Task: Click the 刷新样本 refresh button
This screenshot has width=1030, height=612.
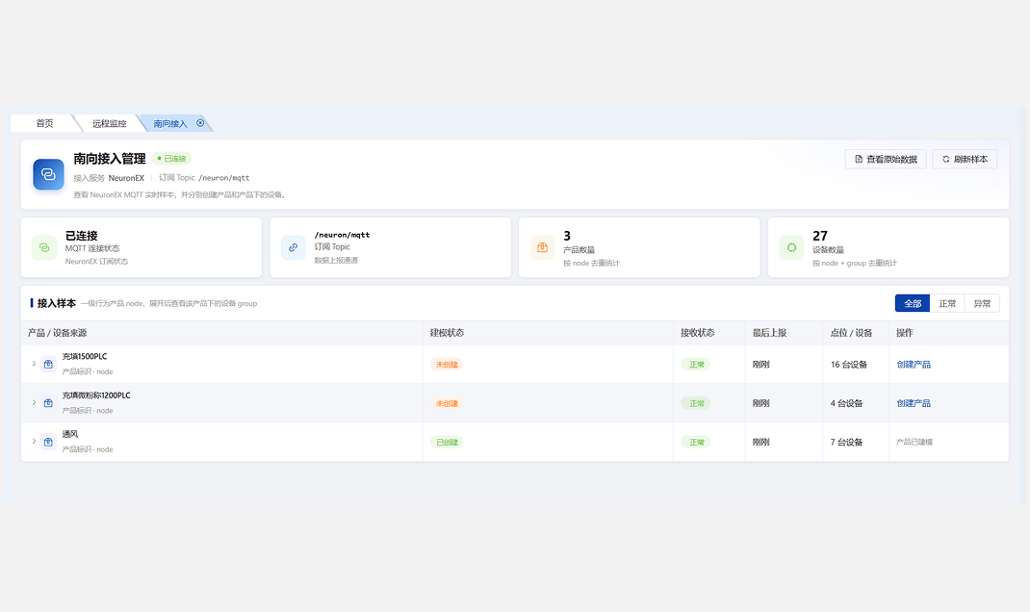Action: (x=965, y=159)
